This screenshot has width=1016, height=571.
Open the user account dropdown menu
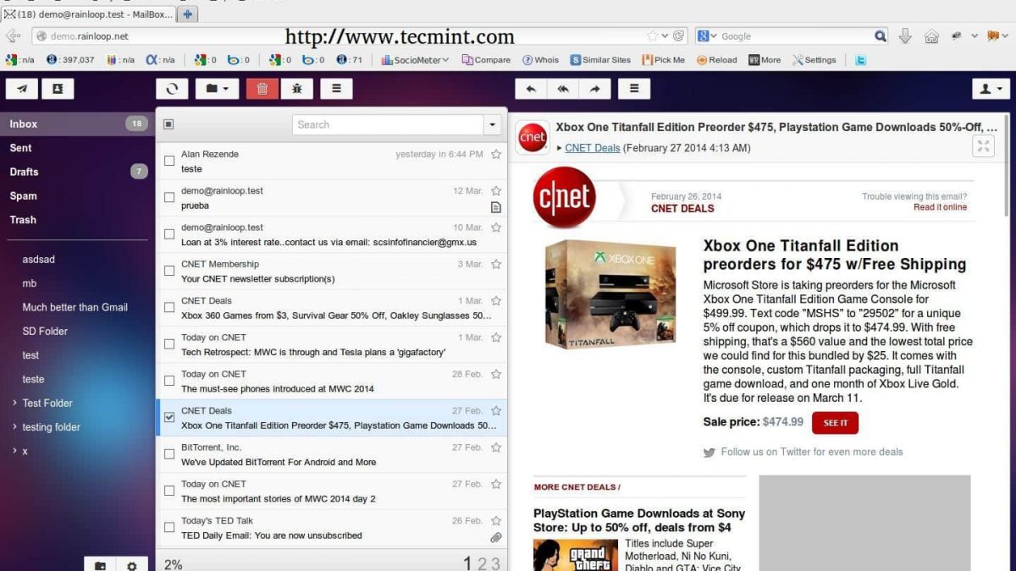[991, 88]
